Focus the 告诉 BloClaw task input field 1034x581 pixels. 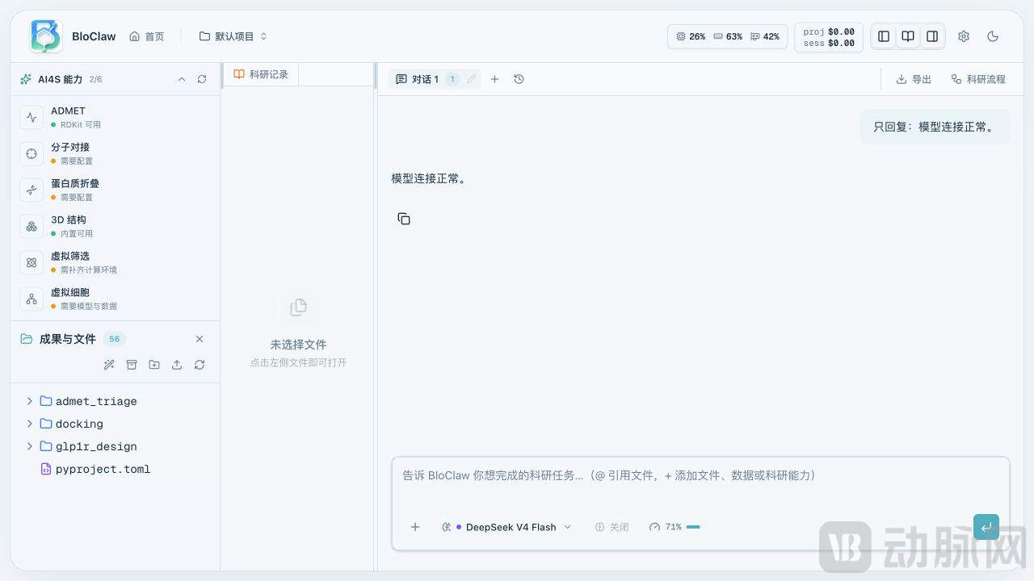pyautogui.click(x=701, y=476)
